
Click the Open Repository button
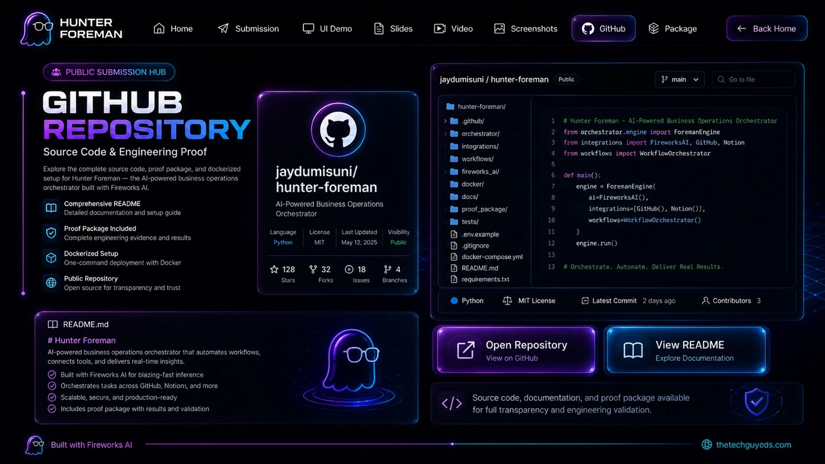[x=516, y=351]
